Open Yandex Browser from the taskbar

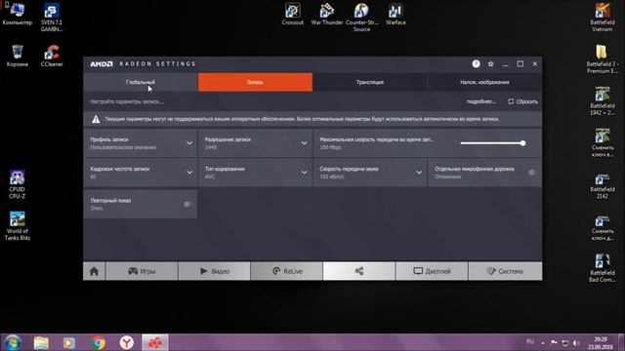click(x=127, y=342)
